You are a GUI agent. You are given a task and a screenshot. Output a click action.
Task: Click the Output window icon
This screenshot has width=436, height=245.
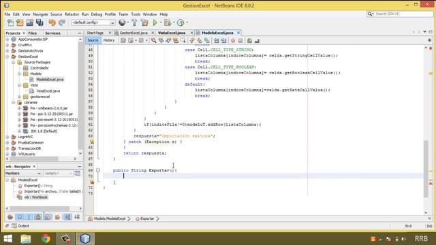coord(14,226)
